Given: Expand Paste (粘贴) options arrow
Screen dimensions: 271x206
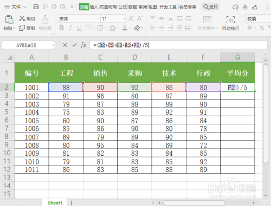Looking at the screenshot, I should pyautogui.click(x=14, y=29).
